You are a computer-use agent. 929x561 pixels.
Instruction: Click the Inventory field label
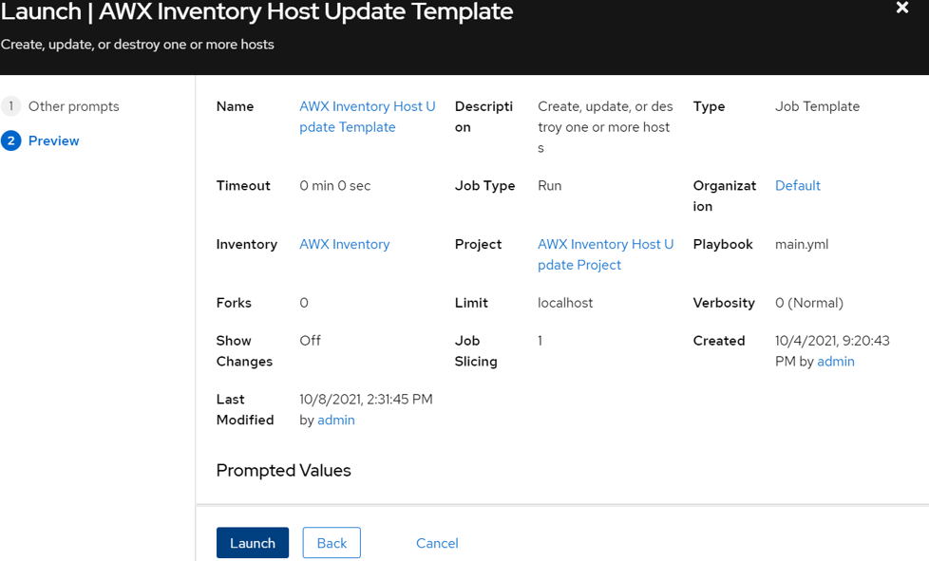(246, 244)
